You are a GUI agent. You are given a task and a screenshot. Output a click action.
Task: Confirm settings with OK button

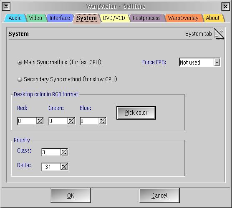[71, 195]
